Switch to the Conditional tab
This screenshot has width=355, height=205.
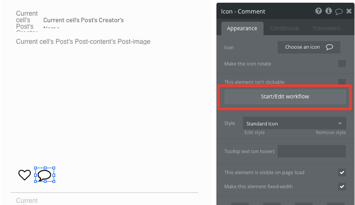pos(284,29)
